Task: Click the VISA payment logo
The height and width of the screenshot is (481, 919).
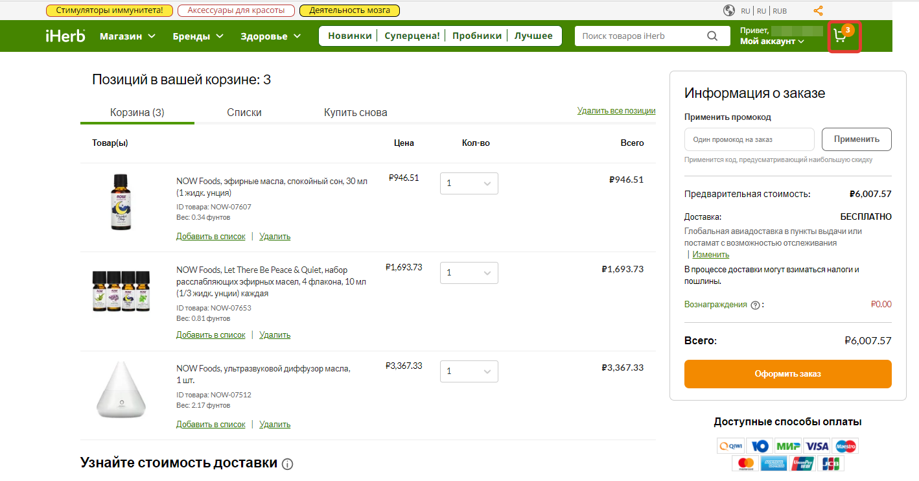Action: 817,446
